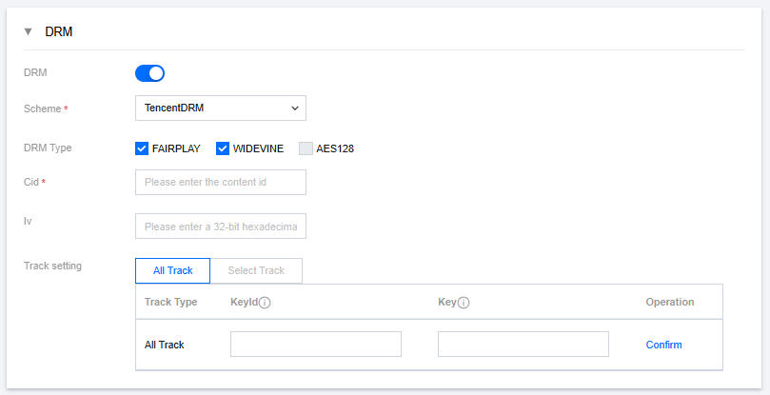
Task: Open the Scheme dropdown showing TencentDRM
Action: click(221, 108)
